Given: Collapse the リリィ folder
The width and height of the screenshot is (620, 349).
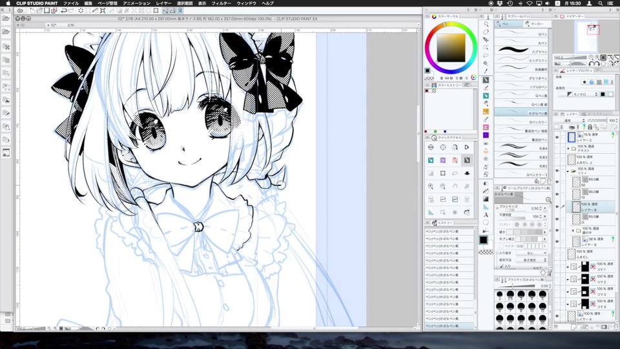Looking at the screenshot, I should 568,171.
